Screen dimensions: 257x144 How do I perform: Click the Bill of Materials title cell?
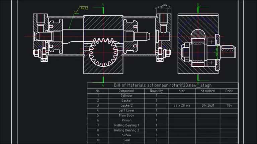tap(163, 85)
